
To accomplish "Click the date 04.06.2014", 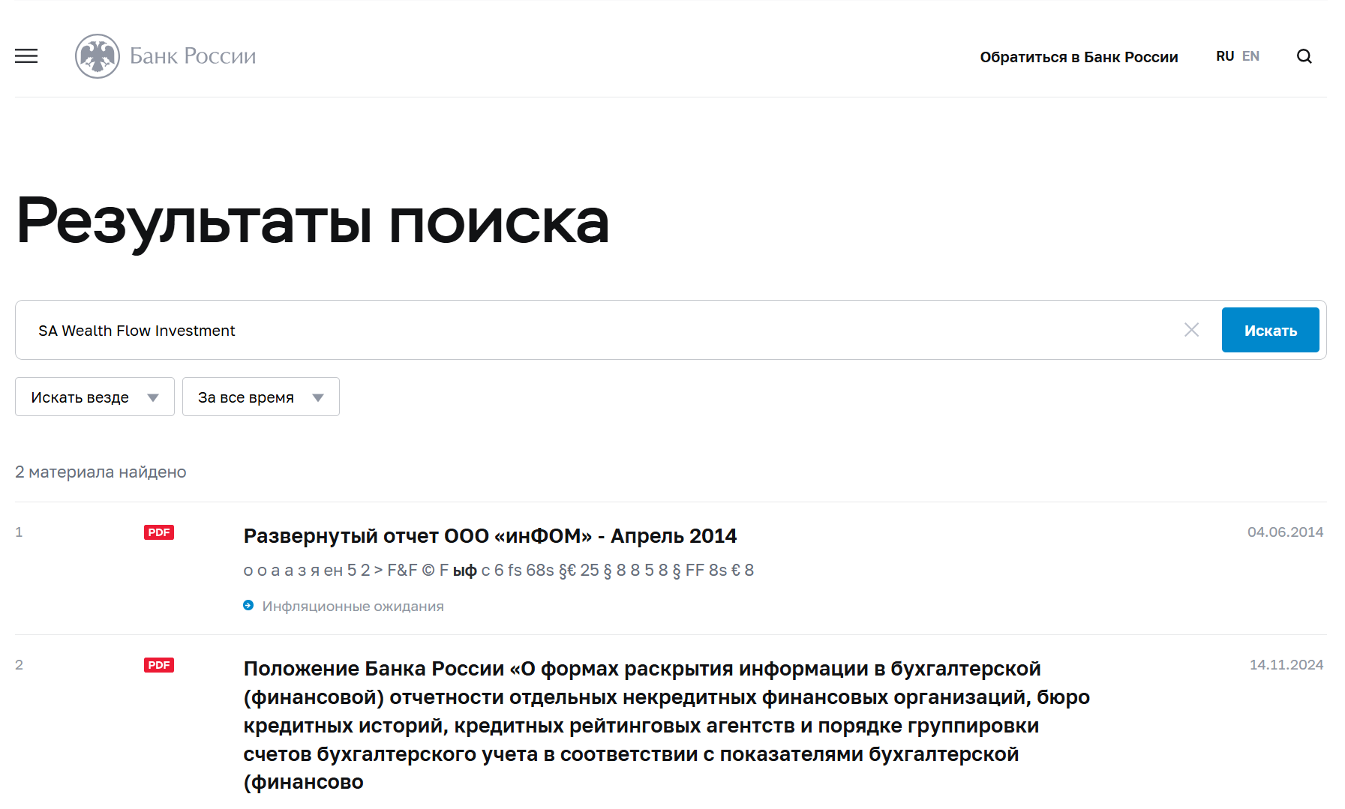I will 1285,532.
